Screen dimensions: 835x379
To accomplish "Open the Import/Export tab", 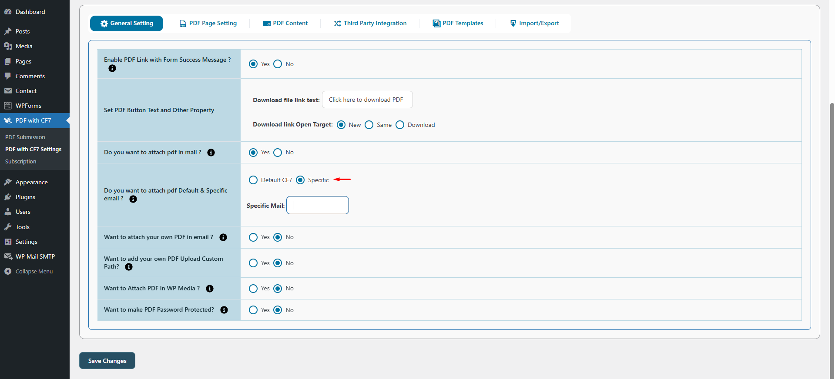I will click(534, 23).
